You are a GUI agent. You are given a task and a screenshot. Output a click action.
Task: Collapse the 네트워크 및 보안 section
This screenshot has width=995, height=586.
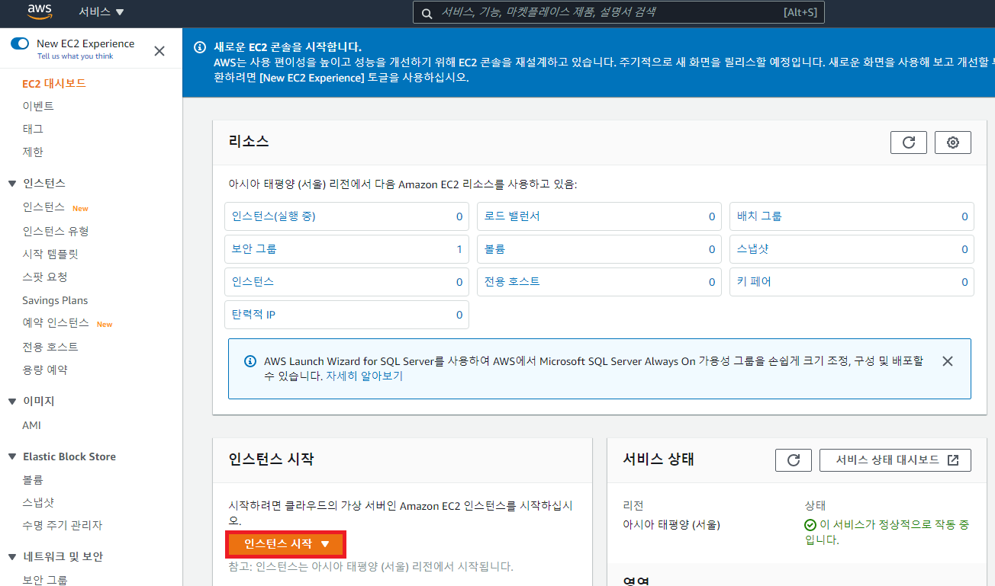(11, 557)
